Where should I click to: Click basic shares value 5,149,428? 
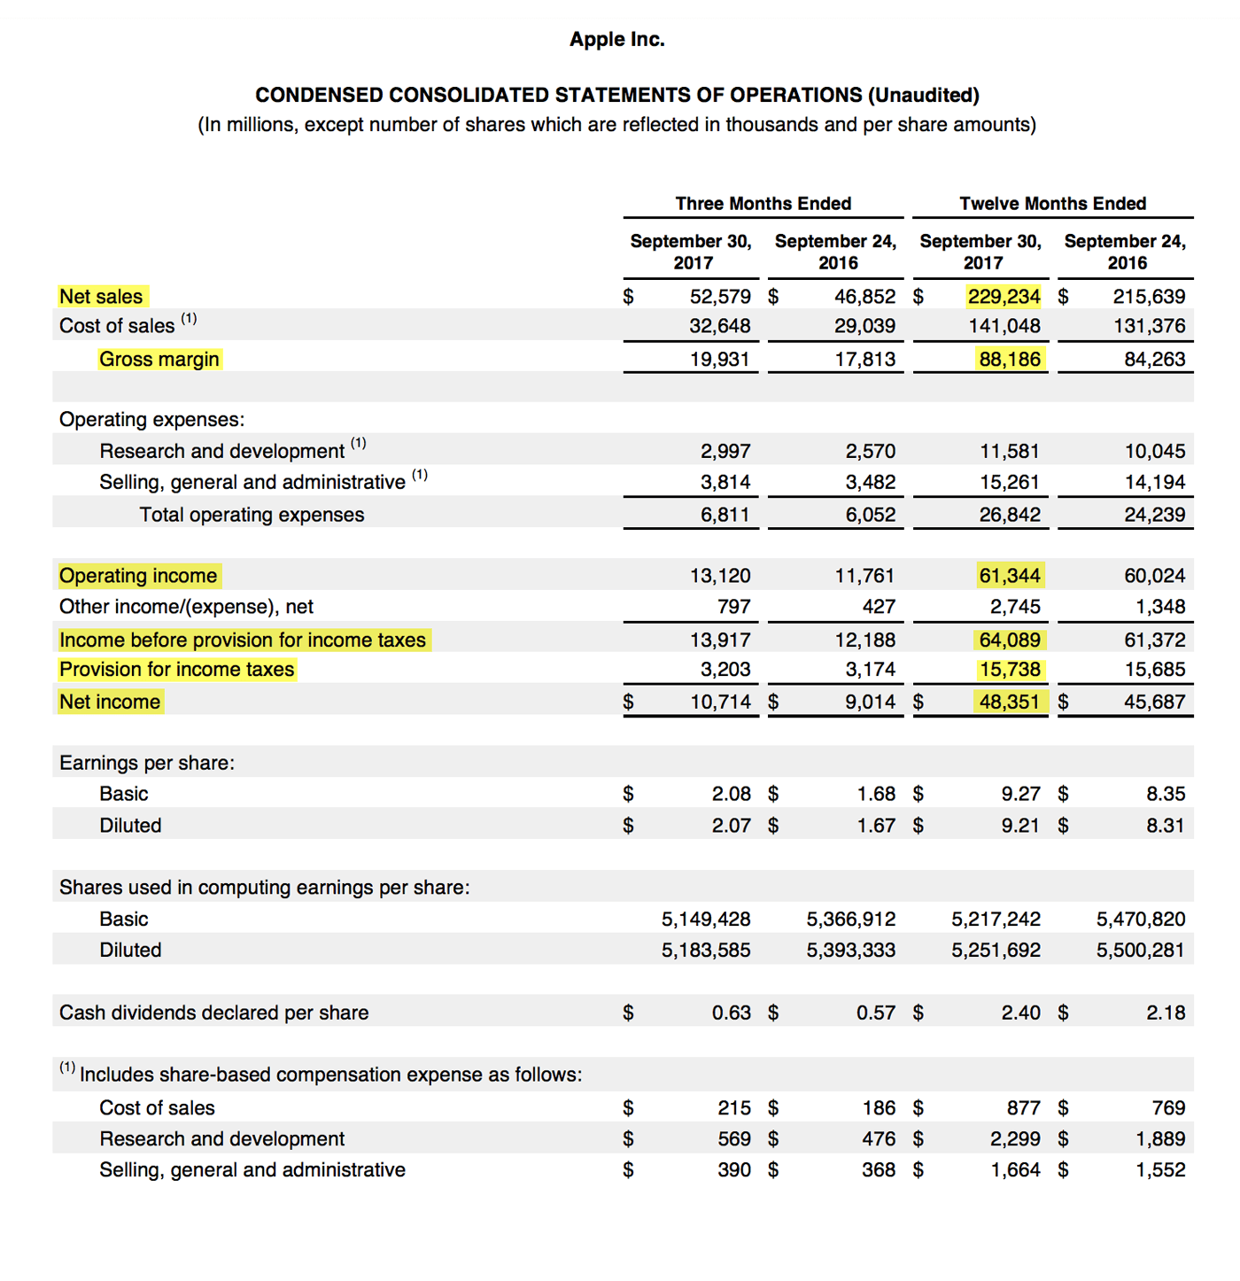[x=706, y=920]
